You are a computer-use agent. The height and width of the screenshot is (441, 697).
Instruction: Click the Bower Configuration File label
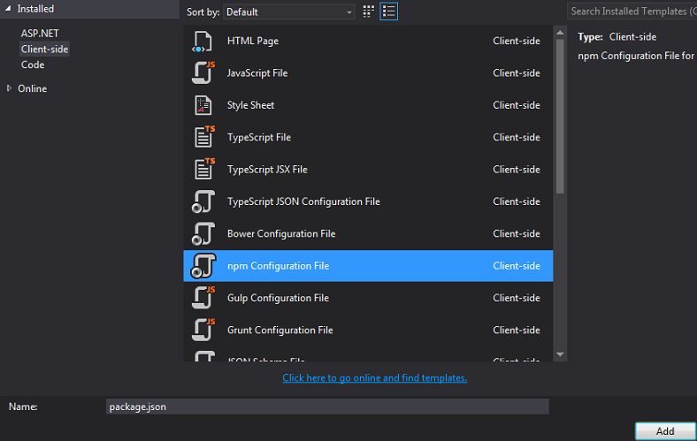point(281,233)
